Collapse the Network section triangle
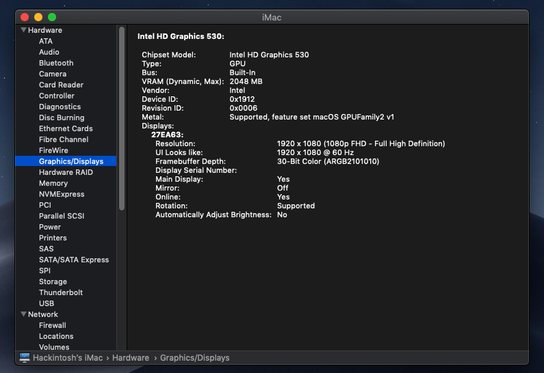Screen dimensions: 544x373 click(x=23, y=314)
